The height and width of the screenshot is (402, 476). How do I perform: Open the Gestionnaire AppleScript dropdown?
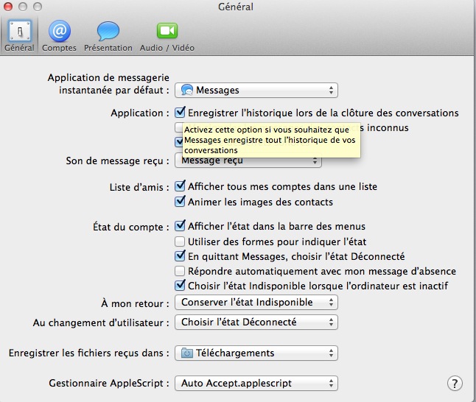pos(256,383)
